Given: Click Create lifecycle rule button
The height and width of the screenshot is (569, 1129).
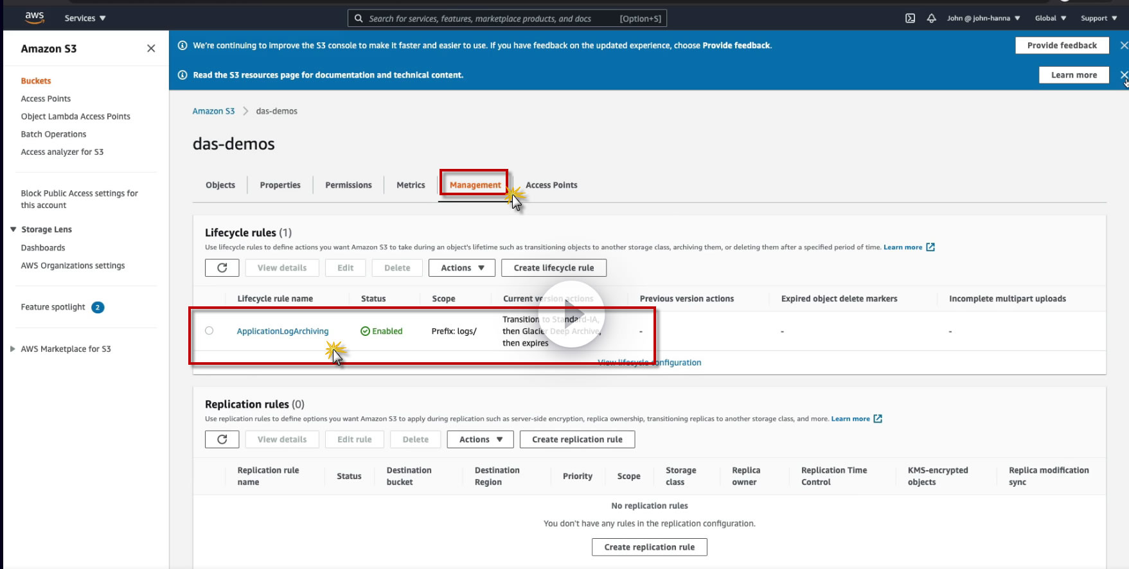Looking at the screenshot, I should coord(554,268).
